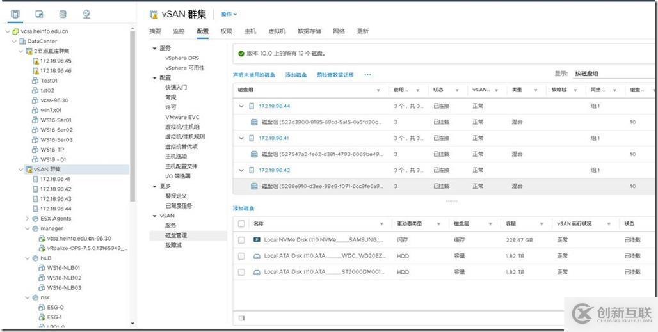Click the 预检查数据迁移 link

[335, 75]
